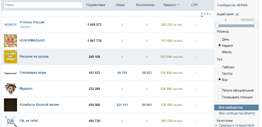The image size is (262, 127).
Task: Open the Ой, не тебе! avatar
Action: coord(11,121)
